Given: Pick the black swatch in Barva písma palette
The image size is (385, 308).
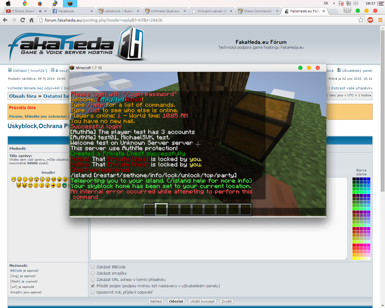Looking at the screenshot, I should (354, 179).
